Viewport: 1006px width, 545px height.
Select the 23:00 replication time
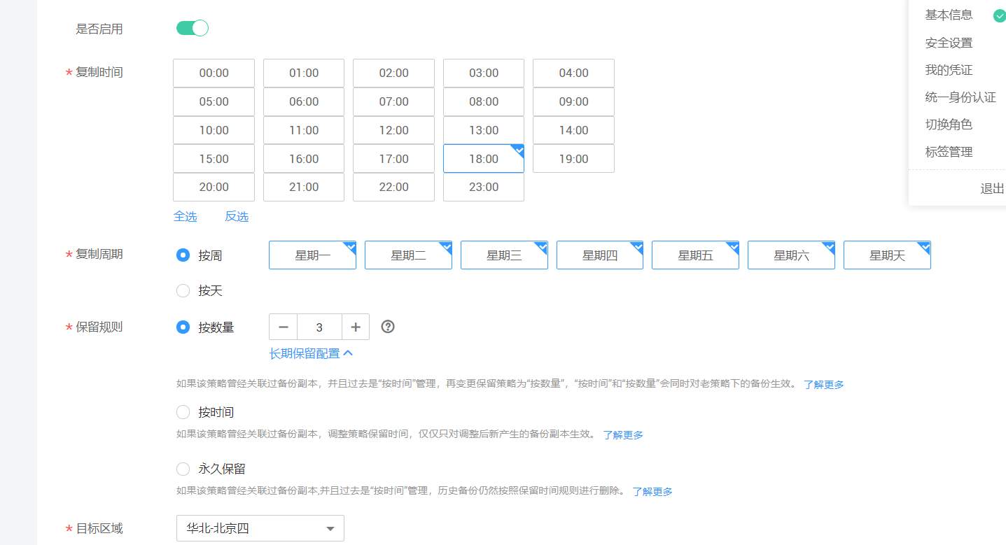tap(484, 187)
